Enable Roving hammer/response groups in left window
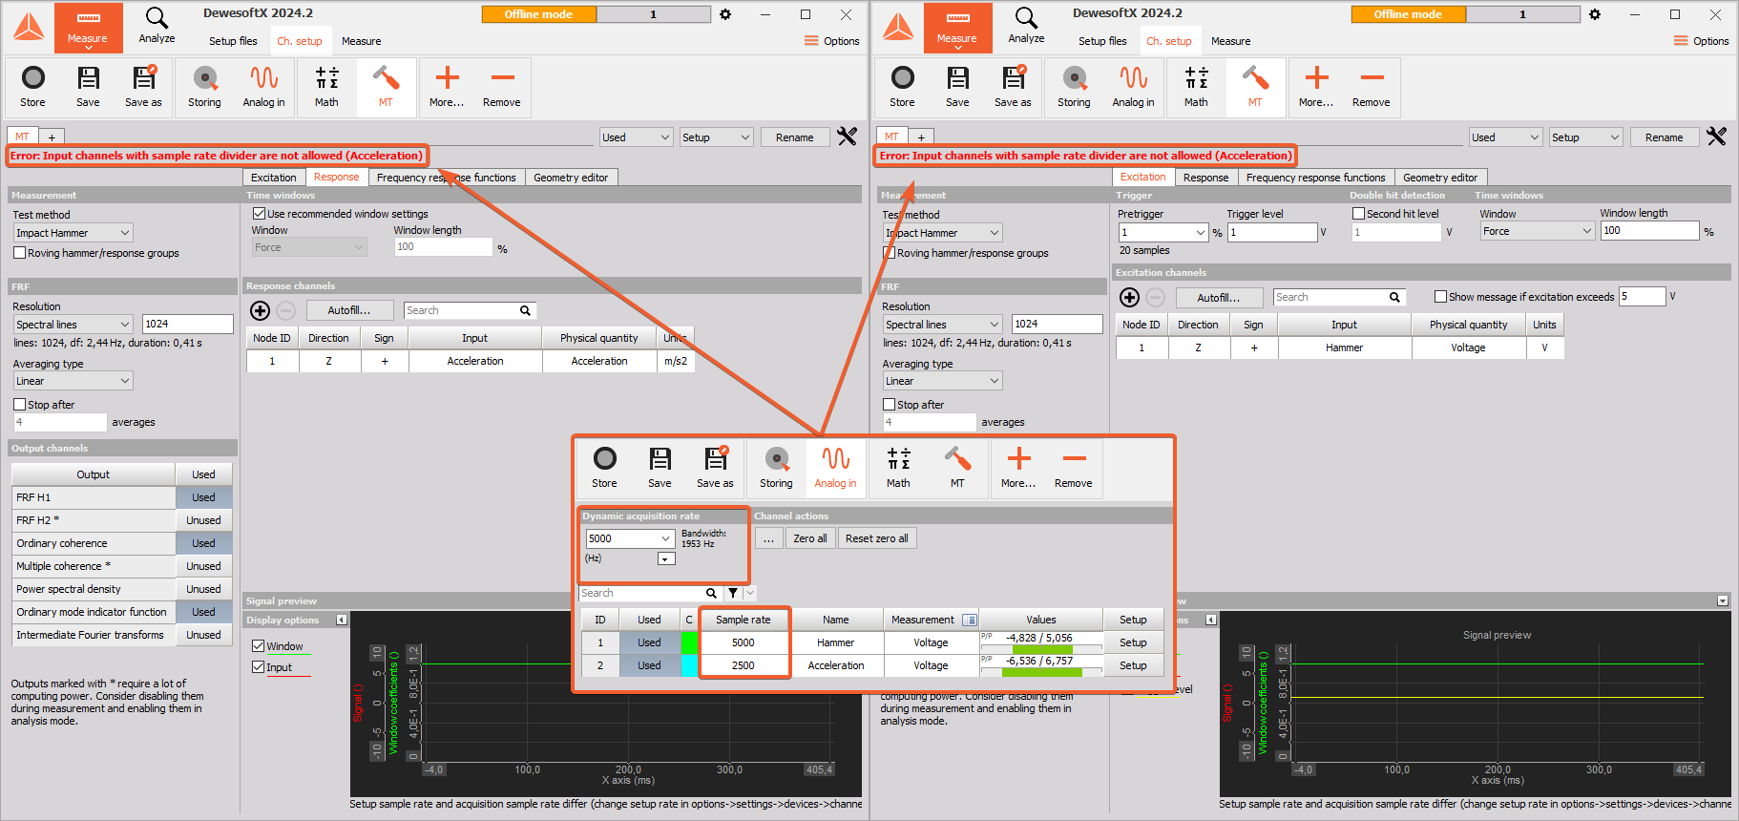1739x821 pixels. [x=19, y=253]
